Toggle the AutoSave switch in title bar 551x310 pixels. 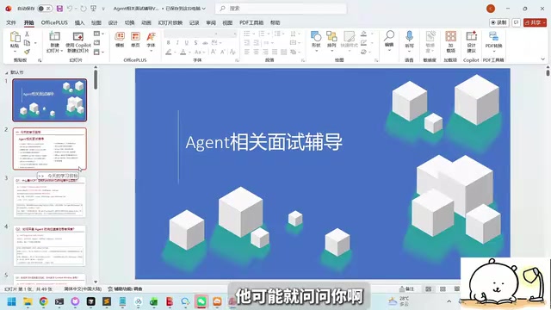(45, 9)
